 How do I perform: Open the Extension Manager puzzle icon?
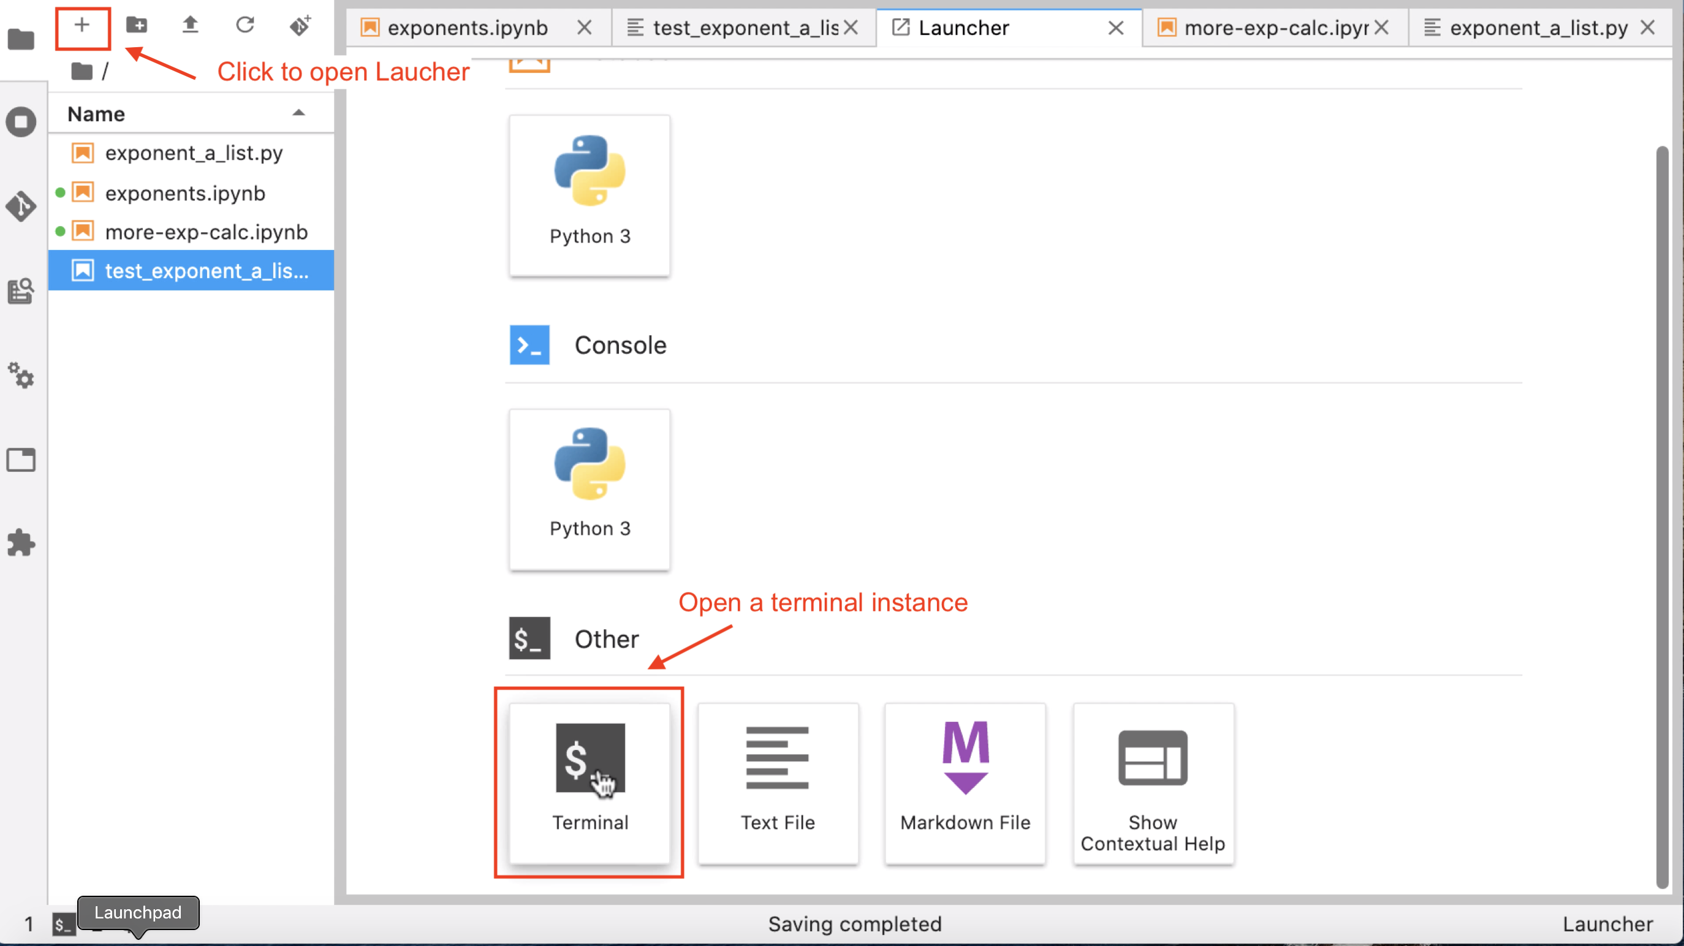(x=21, y=543)
